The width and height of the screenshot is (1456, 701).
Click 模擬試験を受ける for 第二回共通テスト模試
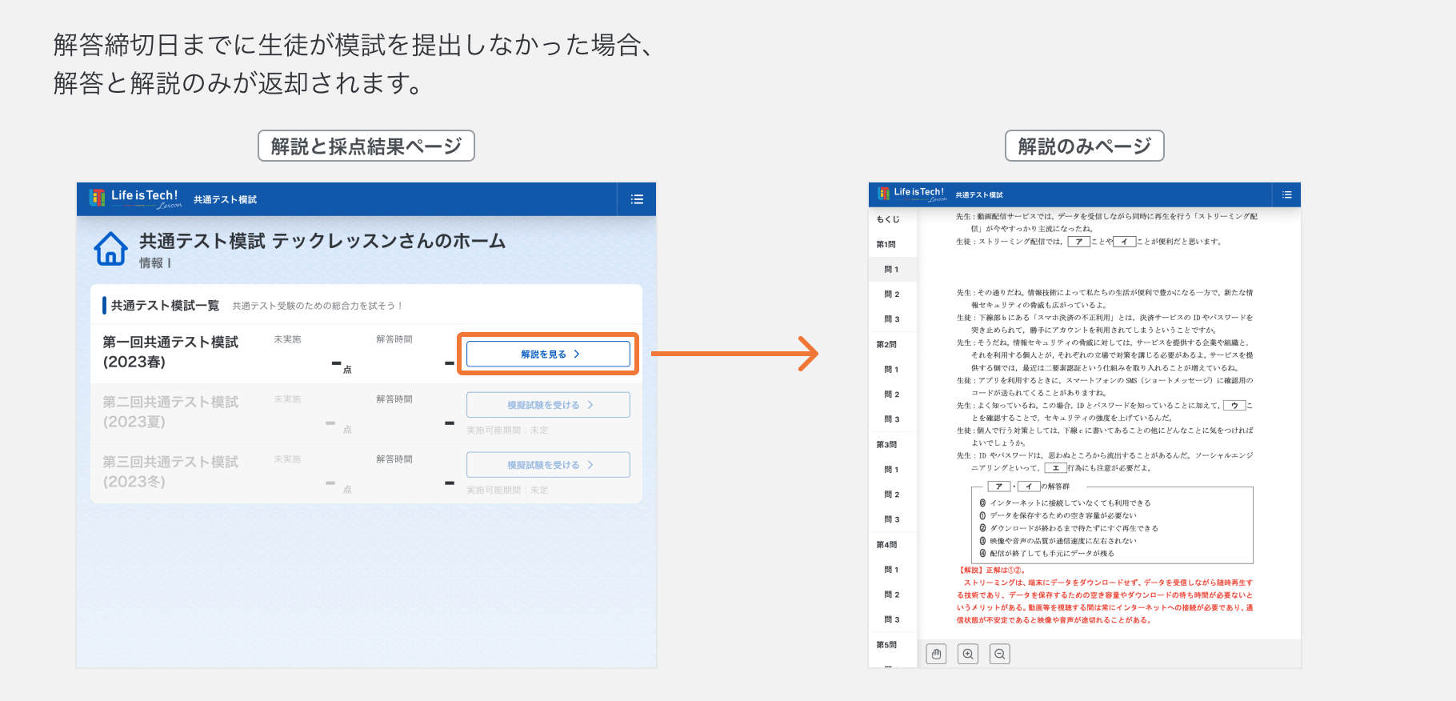548,405
